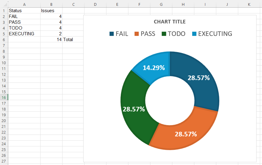Select column A header
This screenshot has height=165, width=262.
(24, 5)
